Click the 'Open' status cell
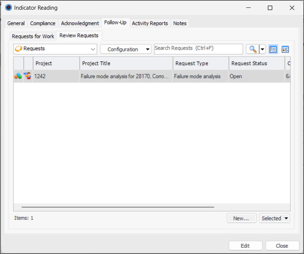 (257, 76)
